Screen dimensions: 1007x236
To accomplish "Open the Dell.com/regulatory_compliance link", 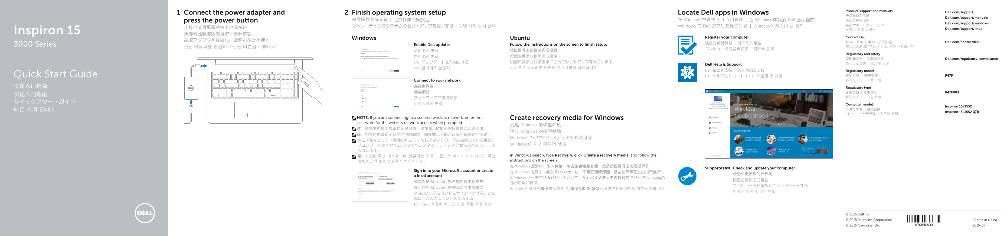I will [x=971, y=59].
